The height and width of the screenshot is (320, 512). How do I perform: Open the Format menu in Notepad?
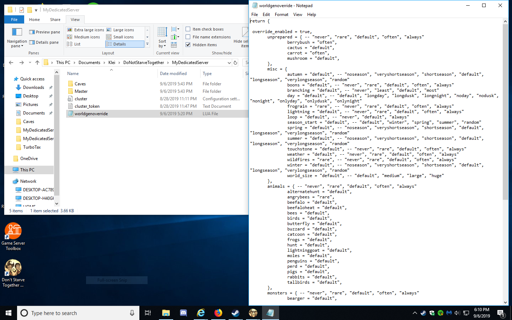pos(281,15)
